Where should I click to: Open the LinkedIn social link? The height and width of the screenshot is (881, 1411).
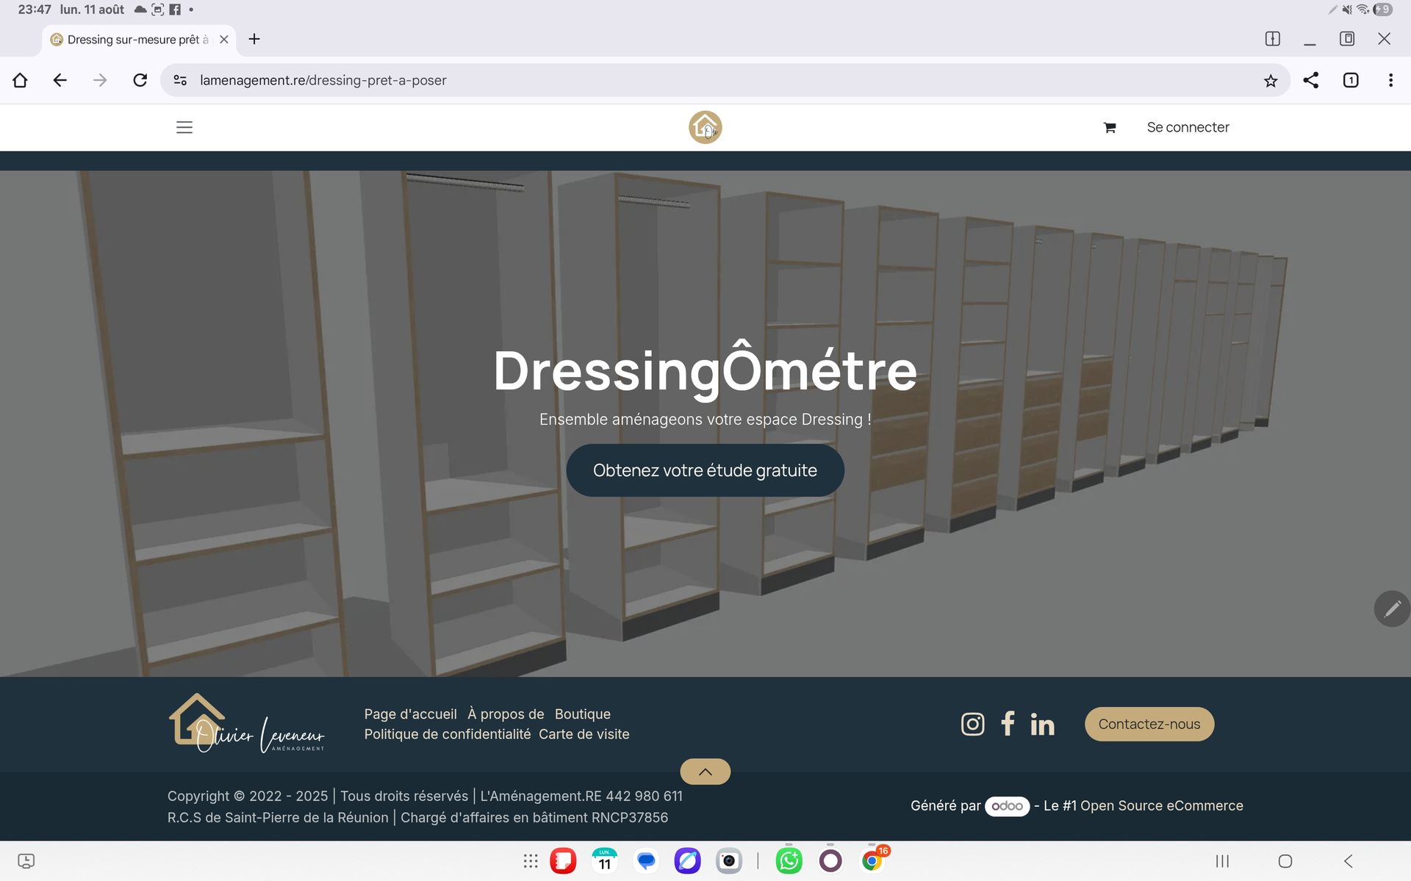tap(1042, 725)
